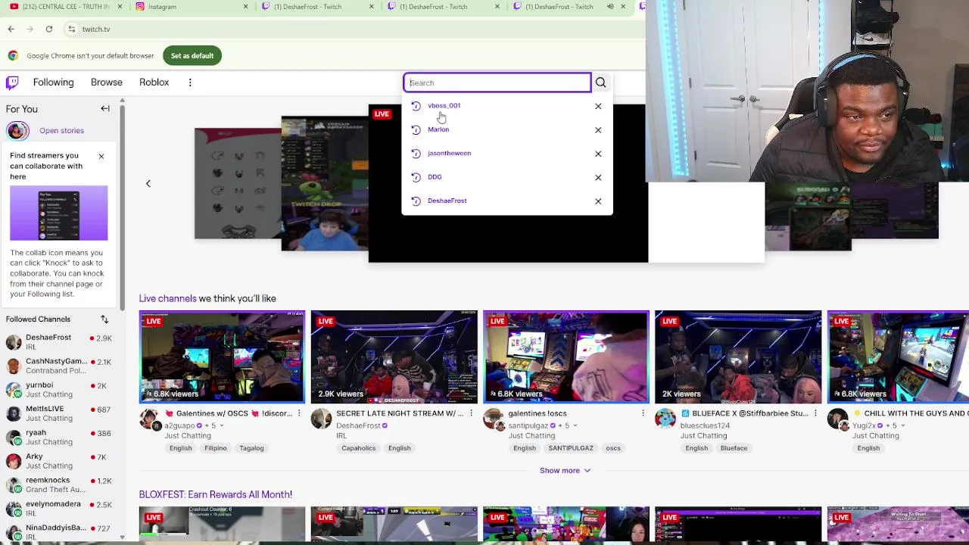Reload the page in Chrome
Viewport: 969px width, 545px height.
[49, 29]
